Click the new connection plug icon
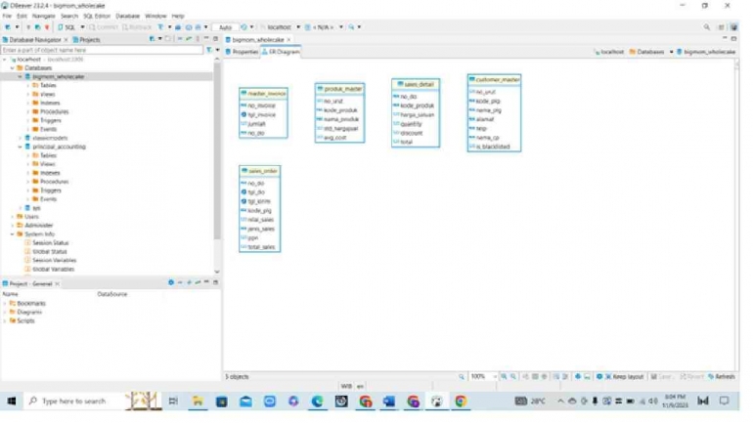Image resolution: width=753 pixels, height=423 pixels. pos(8,27)
